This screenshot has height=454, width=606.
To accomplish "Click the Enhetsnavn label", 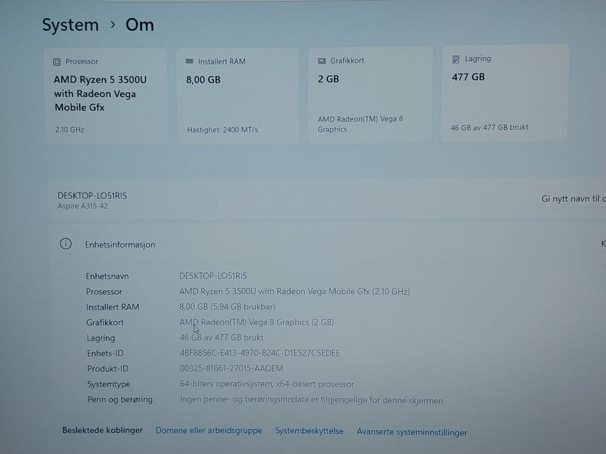I will coord(107,276).
